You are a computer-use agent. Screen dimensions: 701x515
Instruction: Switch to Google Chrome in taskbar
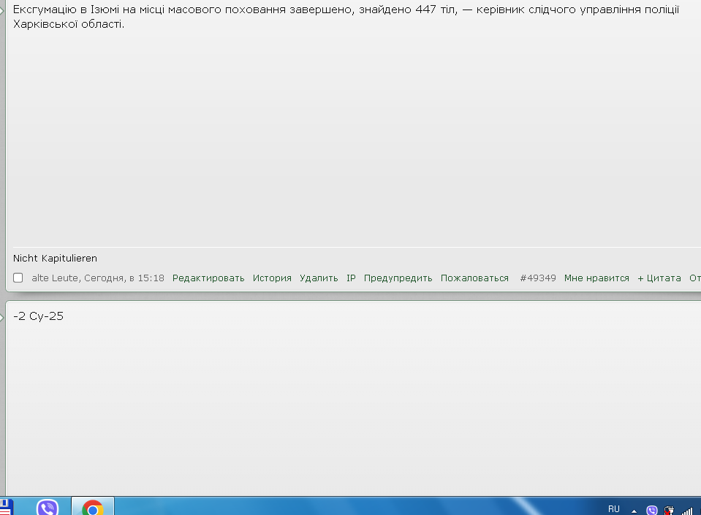pyautogui.click(x=93, y=507)
